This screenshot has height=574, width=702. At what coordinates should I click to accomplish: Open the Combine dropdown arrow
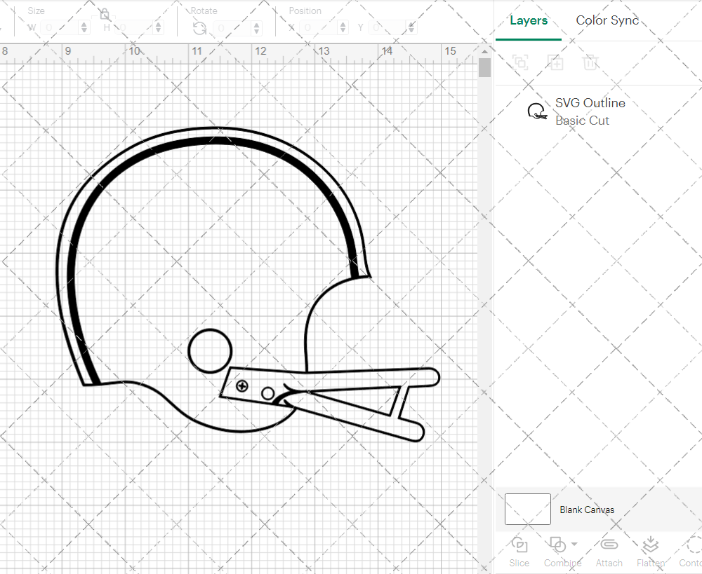(x=574, y=544)
